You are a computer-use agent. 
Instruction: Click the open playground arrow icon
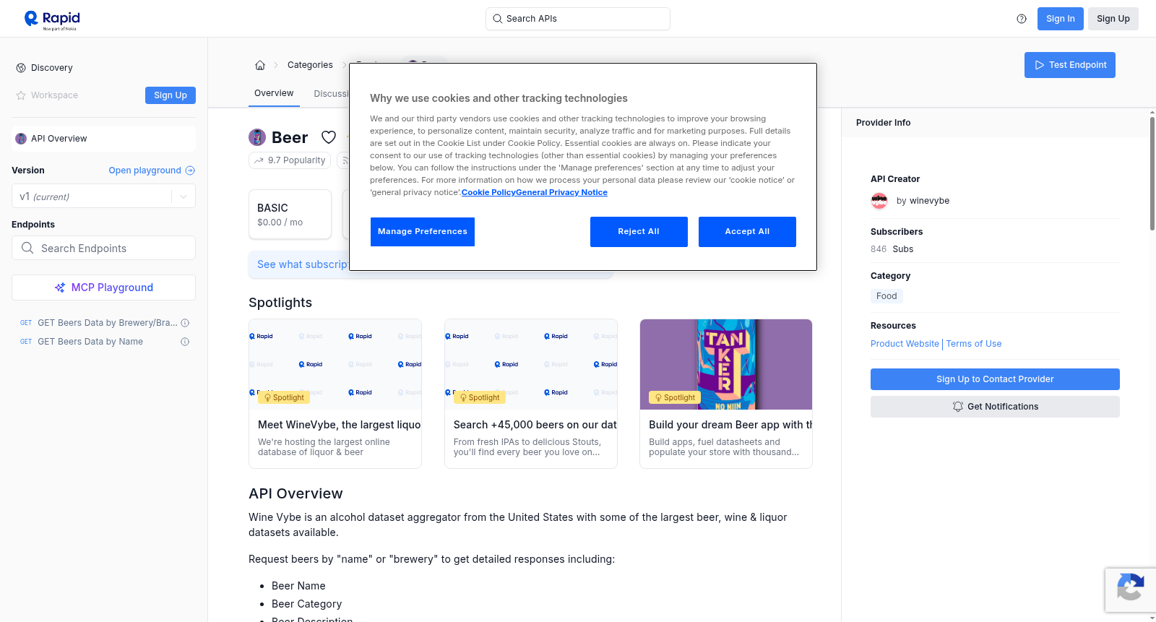point(190,170)
